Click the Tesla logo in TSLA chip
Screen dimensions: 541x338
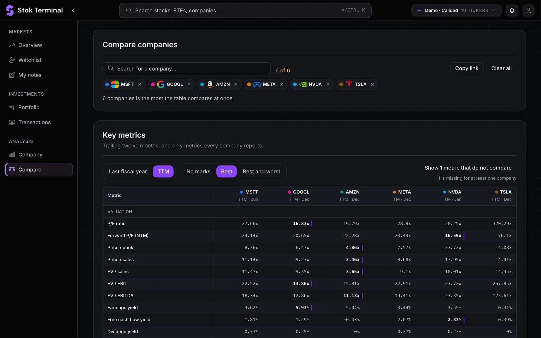coord(349,84)
